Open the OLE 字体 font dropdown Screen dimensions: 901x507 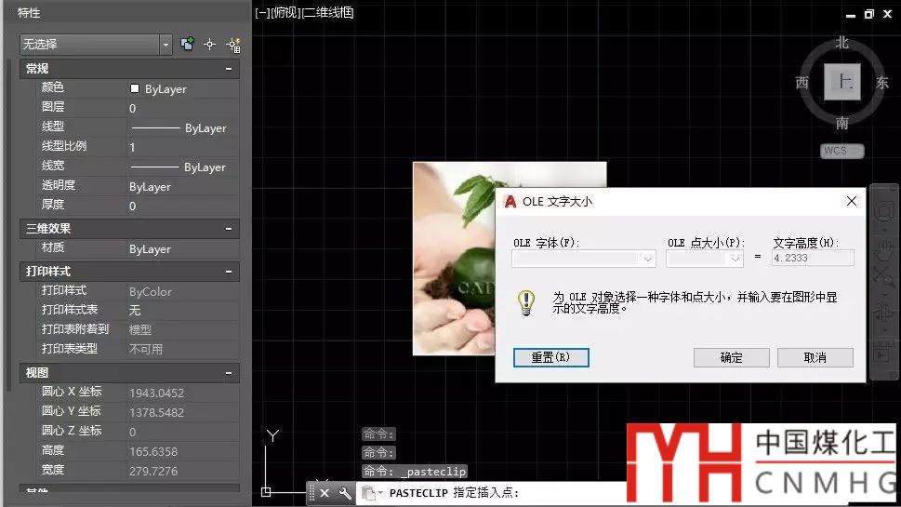tap(647, 259)
